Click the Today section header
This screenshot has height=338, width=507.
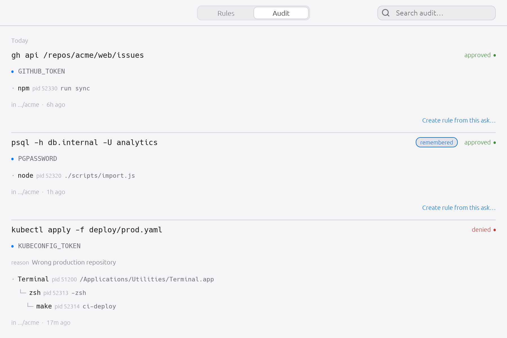pyautogui.click(x=20, y=41)
